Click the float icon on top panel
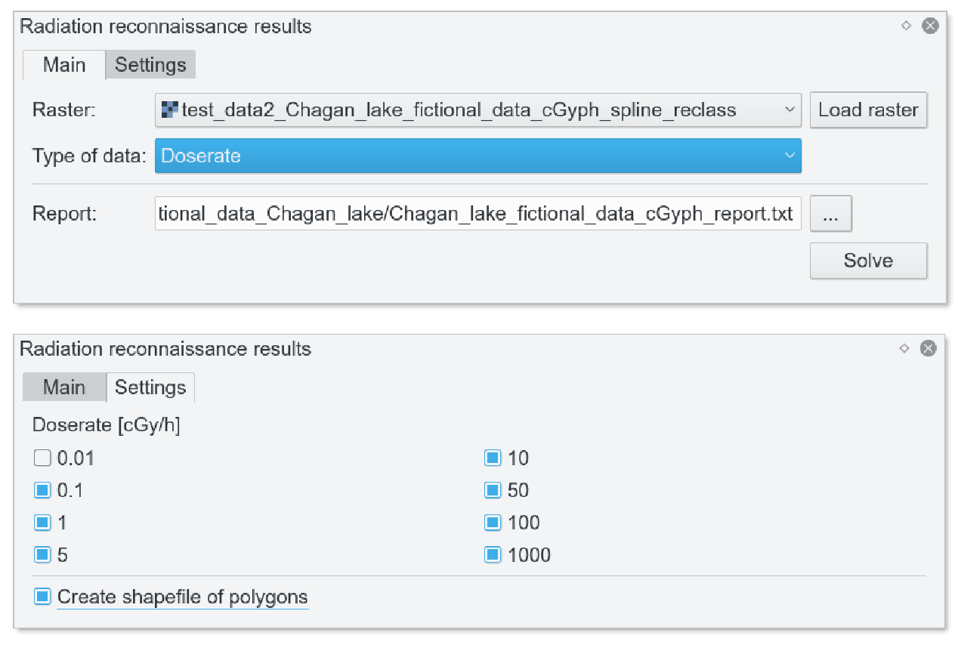 pos(906,26)
